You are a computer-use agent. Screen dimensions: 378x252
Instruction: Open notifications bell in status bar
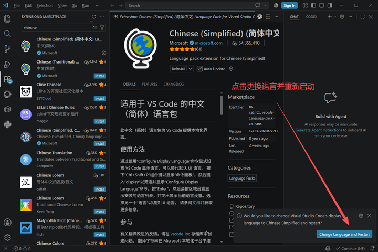(x=372, y=248)
